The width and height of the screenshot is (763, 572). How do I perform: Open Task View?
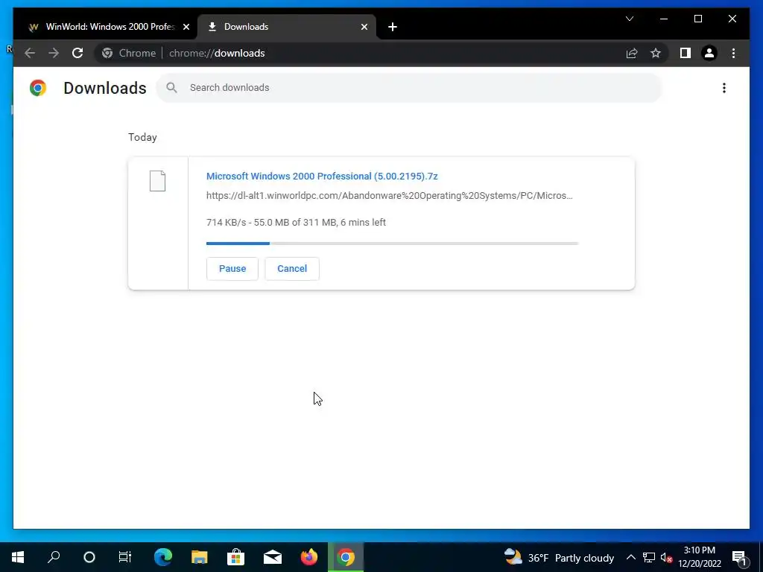(x=125, y=557)
